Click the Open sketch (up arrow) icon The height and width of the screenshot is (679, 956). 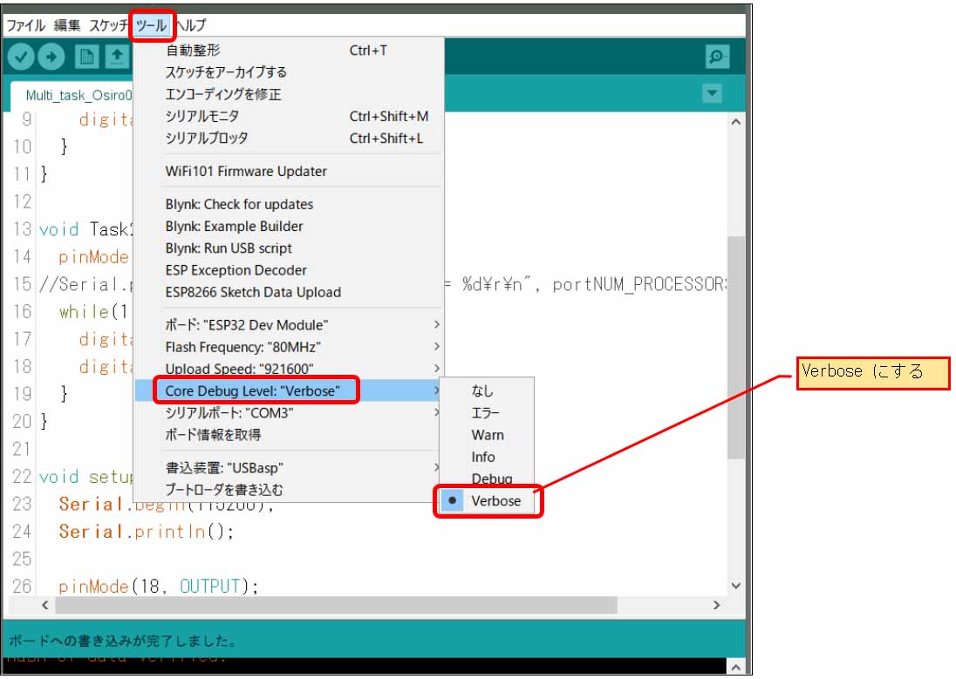point(116,57)
